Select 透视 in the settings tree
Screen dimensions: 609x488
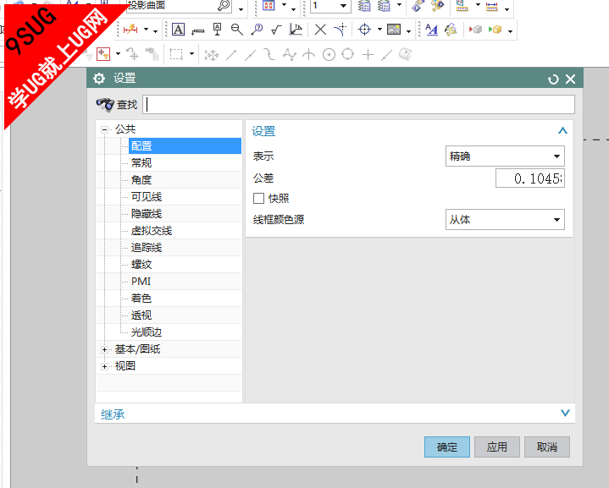pyautogui.click(x=141, y=315)
